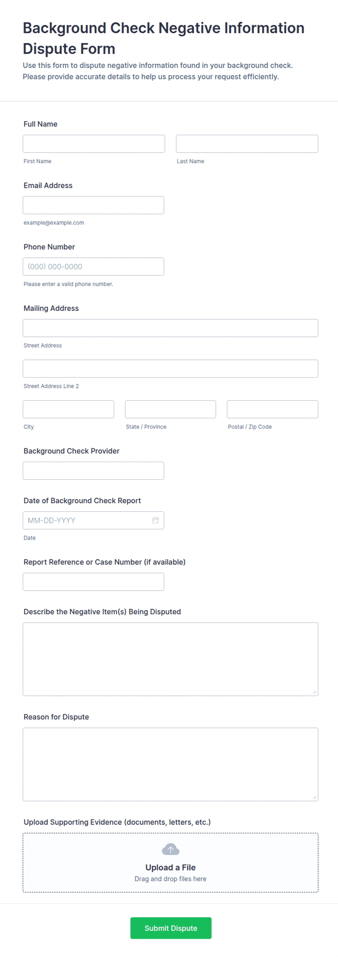This screenshot has width=338, height=957.
Task: Select the Street Address Line 2 field
Action: tap(170, 369)
